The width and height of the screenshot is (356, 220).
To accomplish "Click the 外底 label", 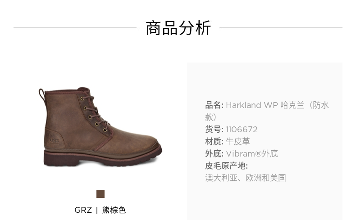I will coord(215,153).
